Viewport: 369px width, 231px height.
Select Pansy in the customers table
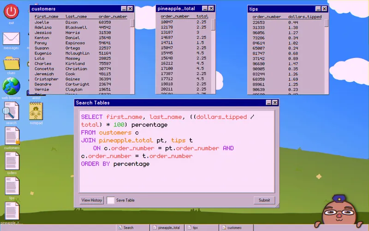click(41, 43)
